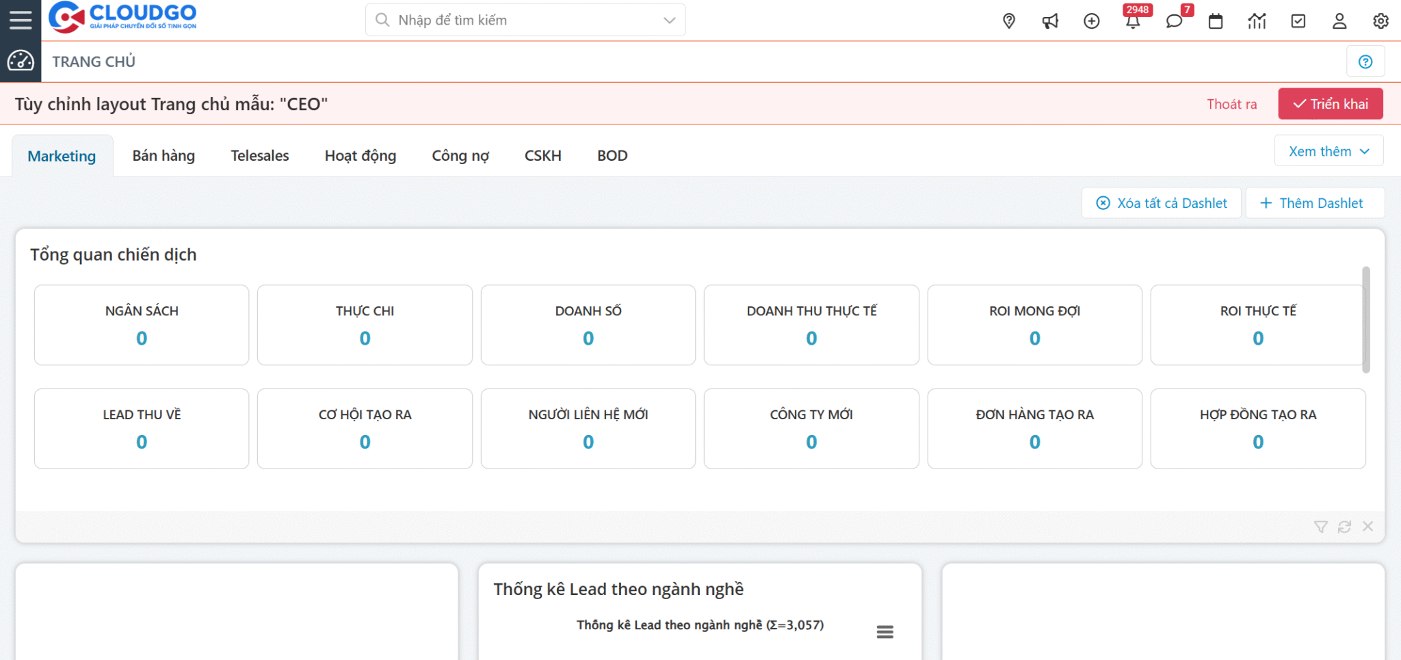This screenshot has width=1401, height=660.
Task: Open the Lead chart hamburger menu
Action: [x=885, y=632]
